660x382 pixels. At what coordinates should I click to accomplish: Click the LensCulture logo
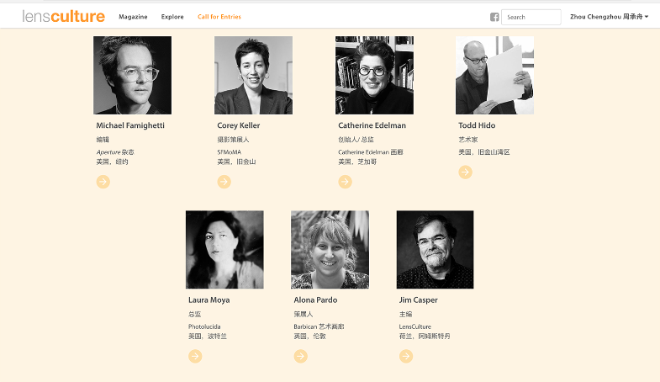pos(64,16)
